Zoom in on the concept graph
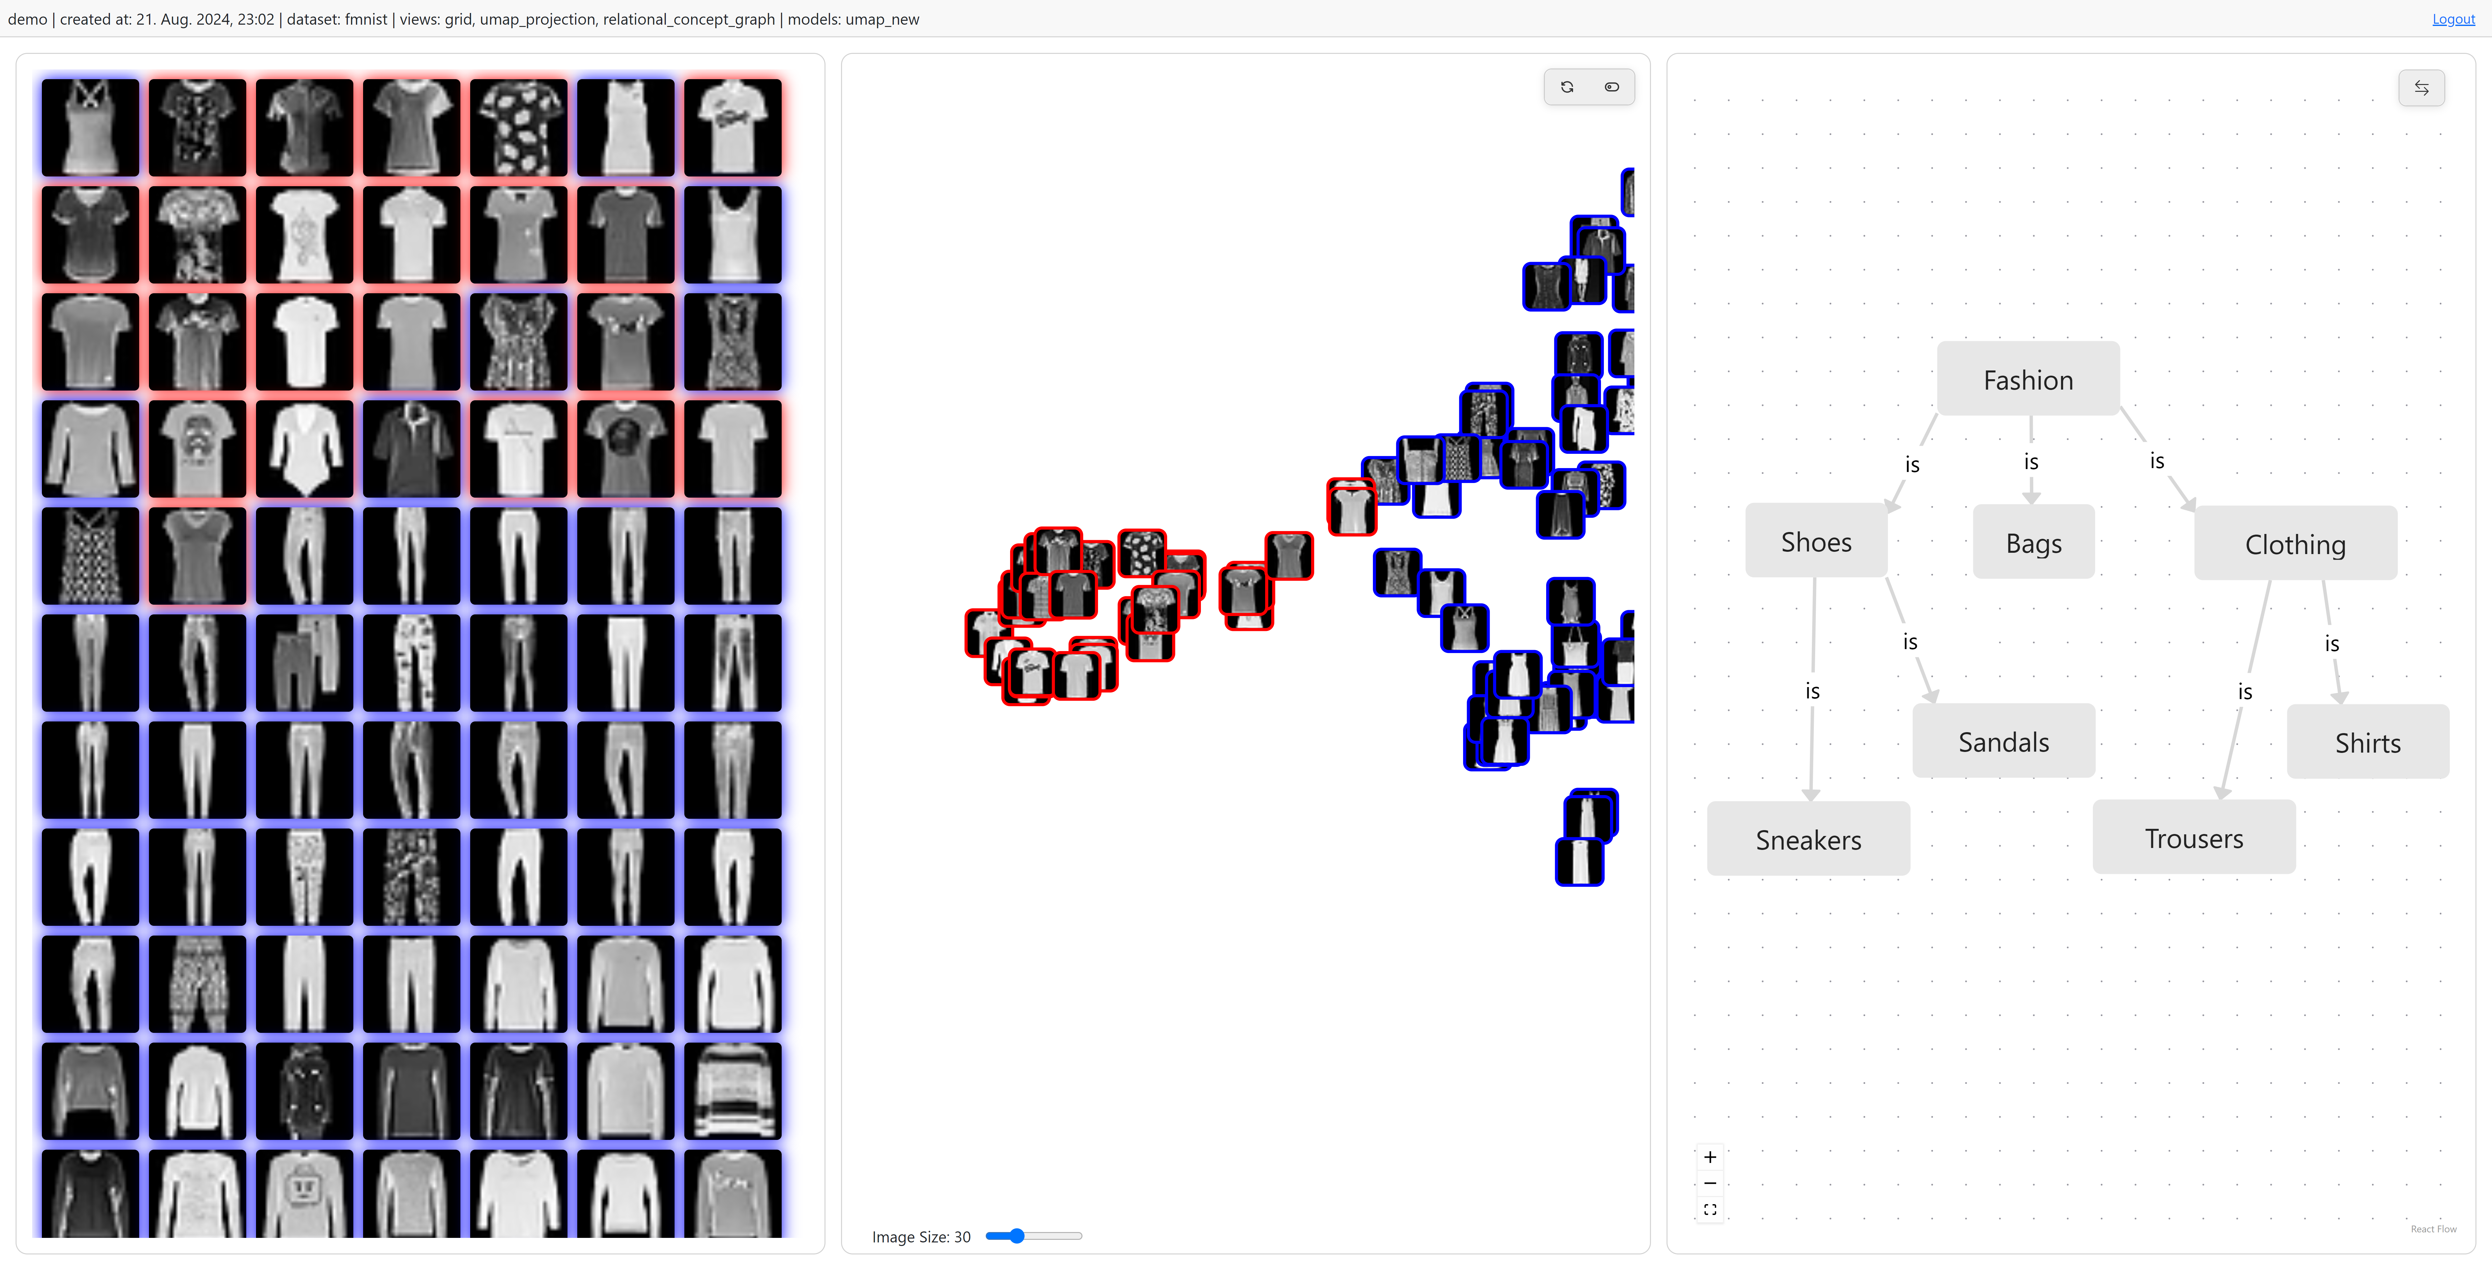This screenshot has height=1270, width=2492. click(1710, 1157)
